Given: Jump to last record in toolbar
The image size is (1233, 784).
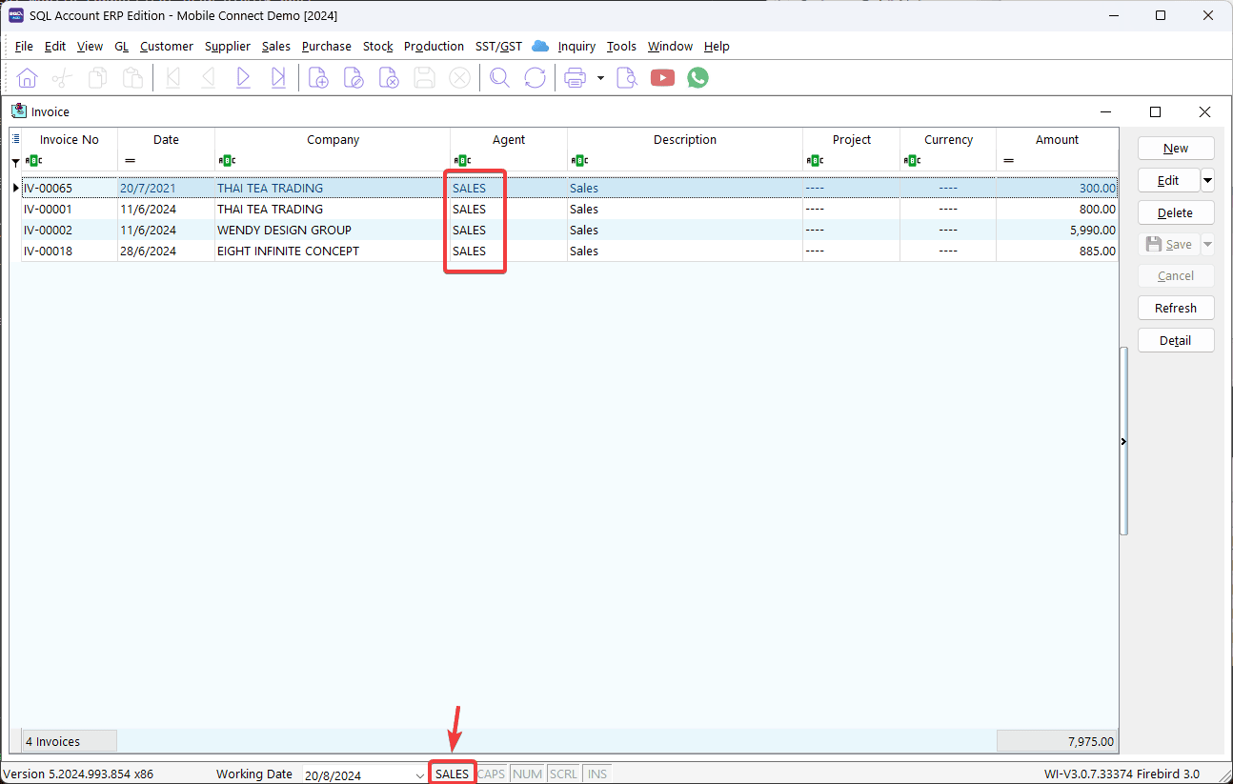Looking at the screenshot, I should click(x=278, y=78).
